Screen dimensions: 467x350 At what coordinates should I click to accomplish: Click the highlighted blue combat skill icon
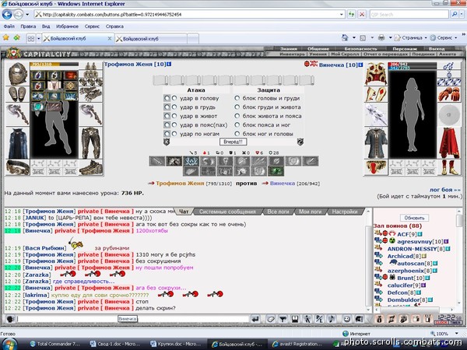191,161
